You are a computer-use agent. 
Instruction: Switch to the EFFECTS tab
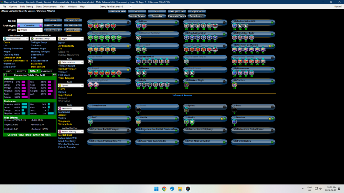coord(21,71)
